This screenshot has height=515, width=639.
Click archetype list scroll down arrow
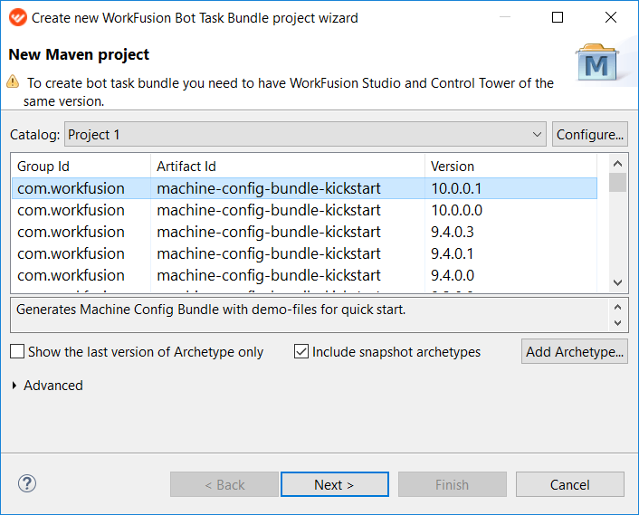(618, 282)
